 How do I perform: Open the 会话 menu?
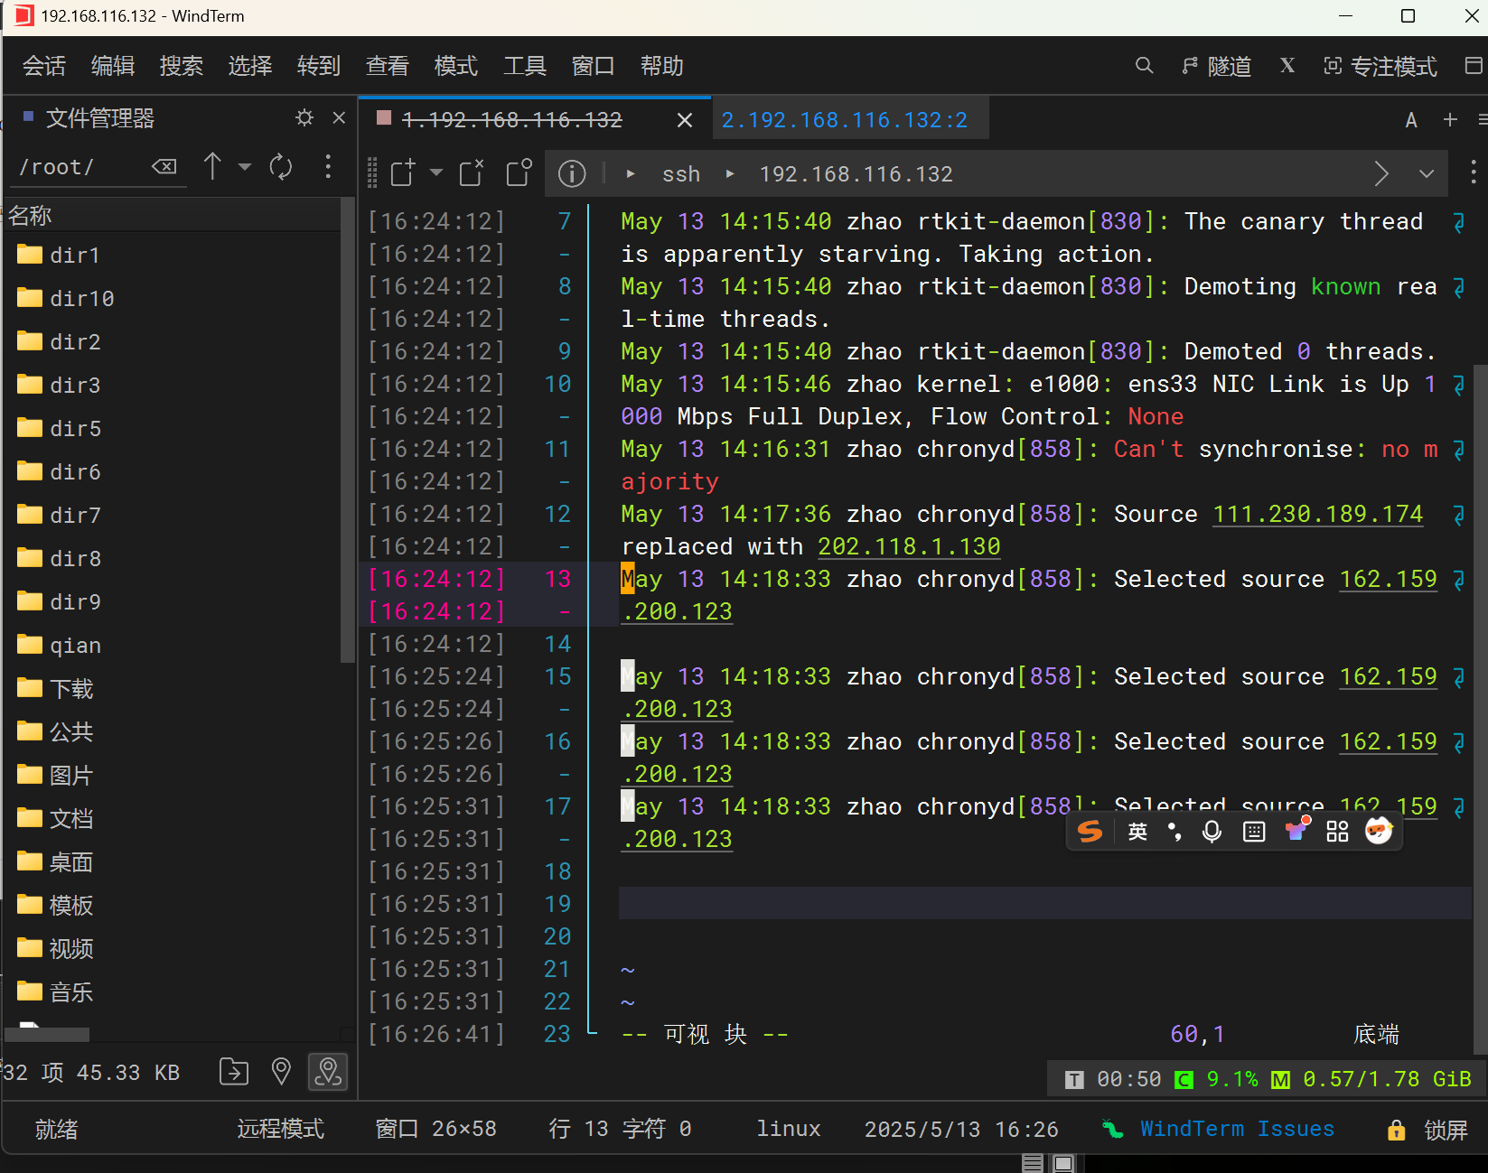point(43,66)
